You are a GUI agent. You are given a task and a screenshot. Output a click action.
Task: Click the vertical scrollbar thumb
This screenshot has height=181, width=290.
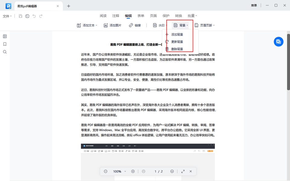[x=288, y=62]
